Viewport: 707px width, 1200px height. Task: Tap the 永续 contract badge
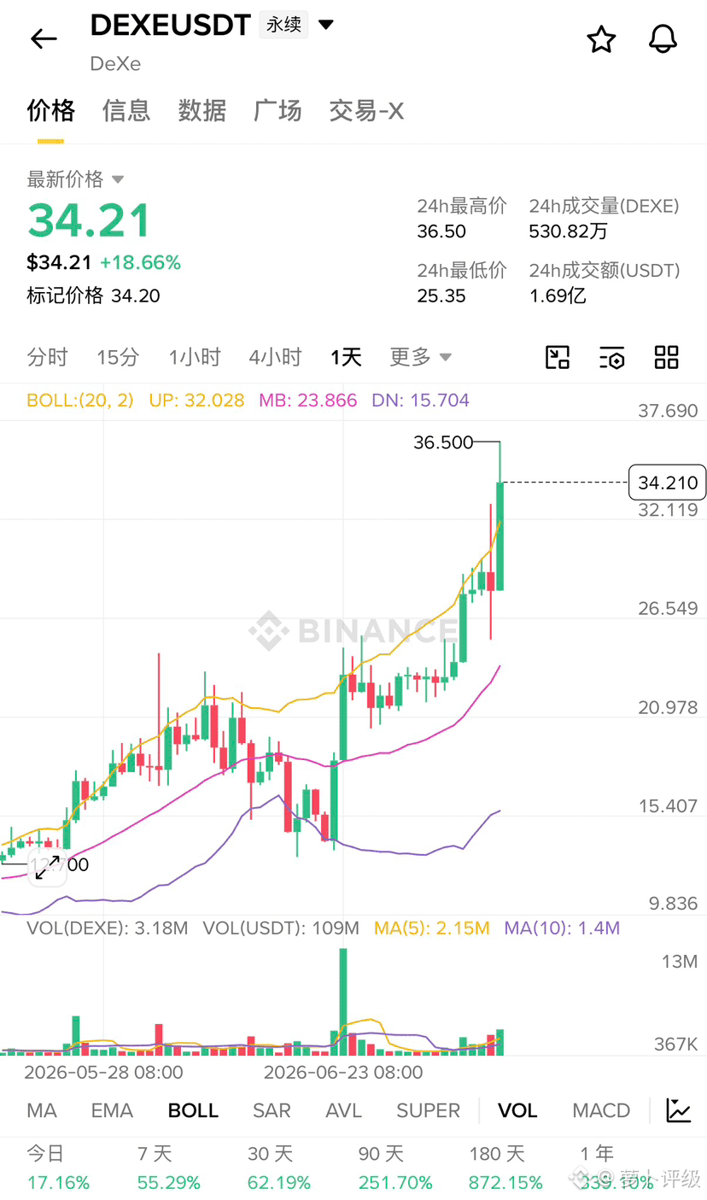pos(283,25)
